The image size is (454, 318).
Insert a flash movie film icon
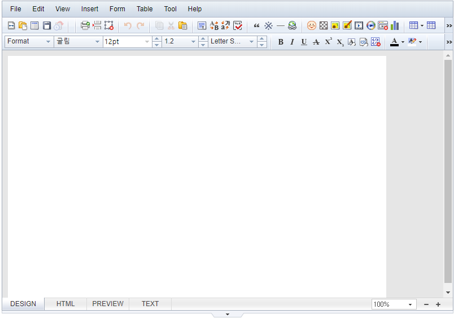(359, 26)
